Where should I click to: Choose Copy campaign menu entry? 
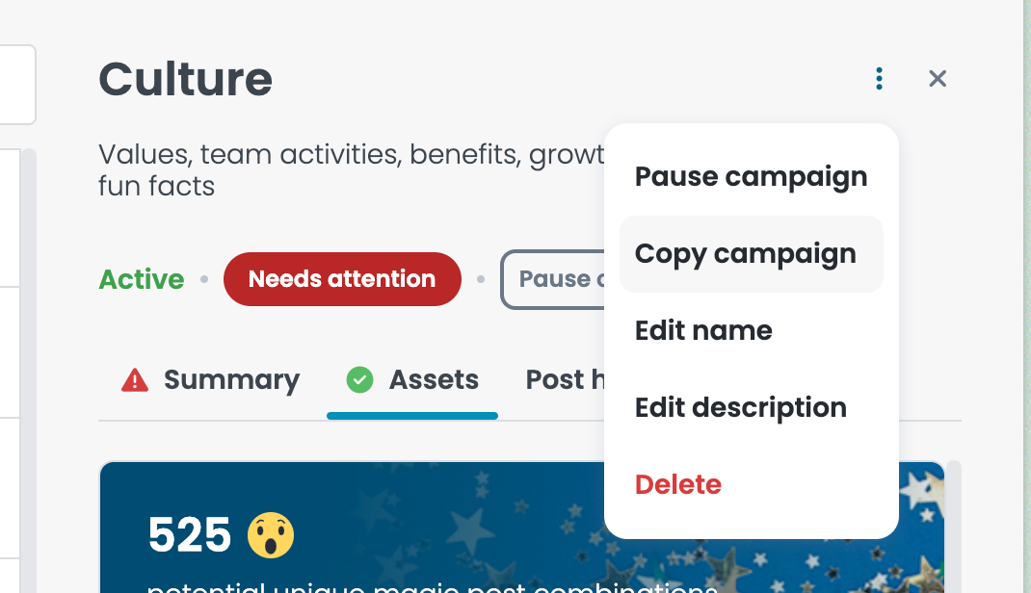point(751,254)
